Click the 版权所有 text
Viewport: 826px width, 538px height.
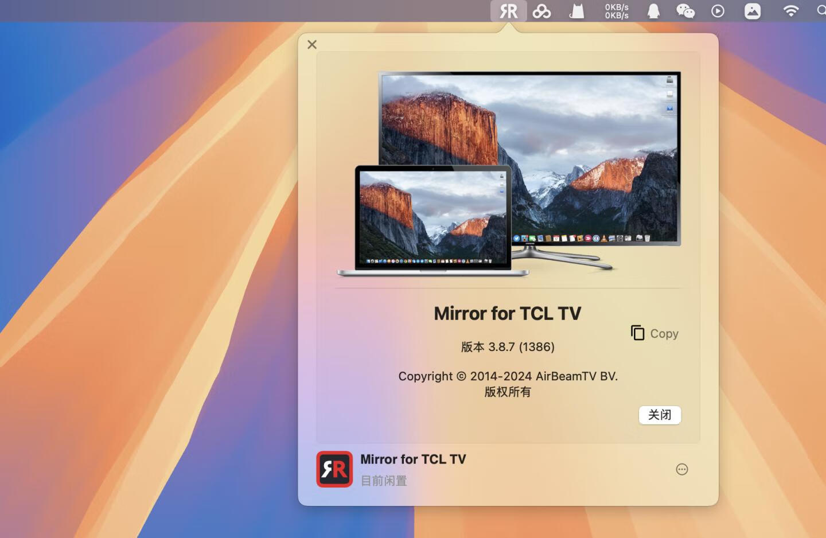click(508, 392)
